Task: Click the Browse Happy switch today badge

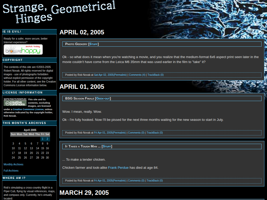Action: pyautogui.click(x=23, y=49)
